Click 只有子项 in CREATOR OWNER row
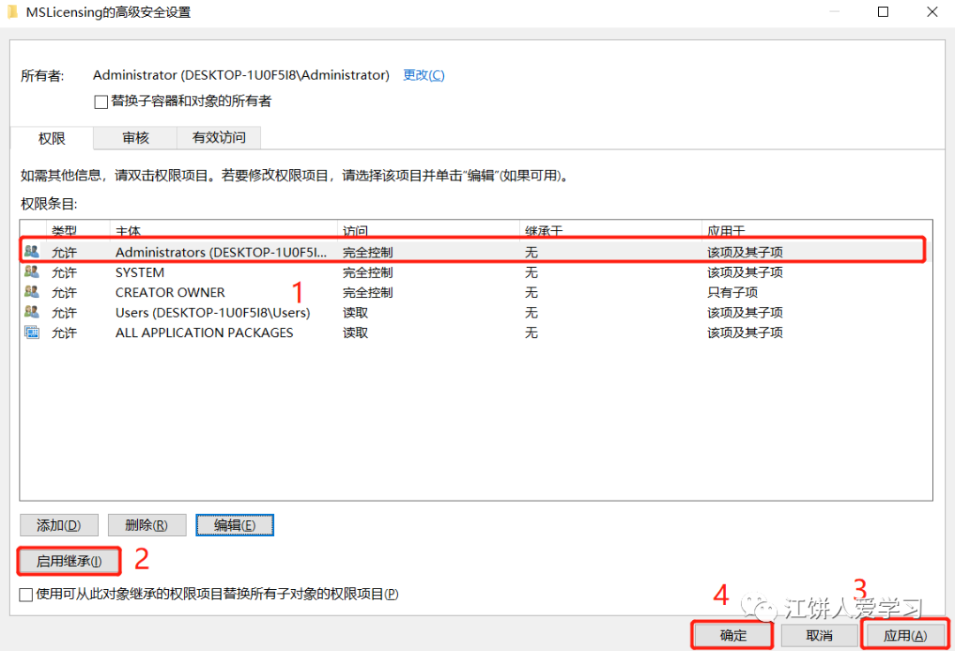The height and width of the screenshot is (651, 955). pos(732,292)
